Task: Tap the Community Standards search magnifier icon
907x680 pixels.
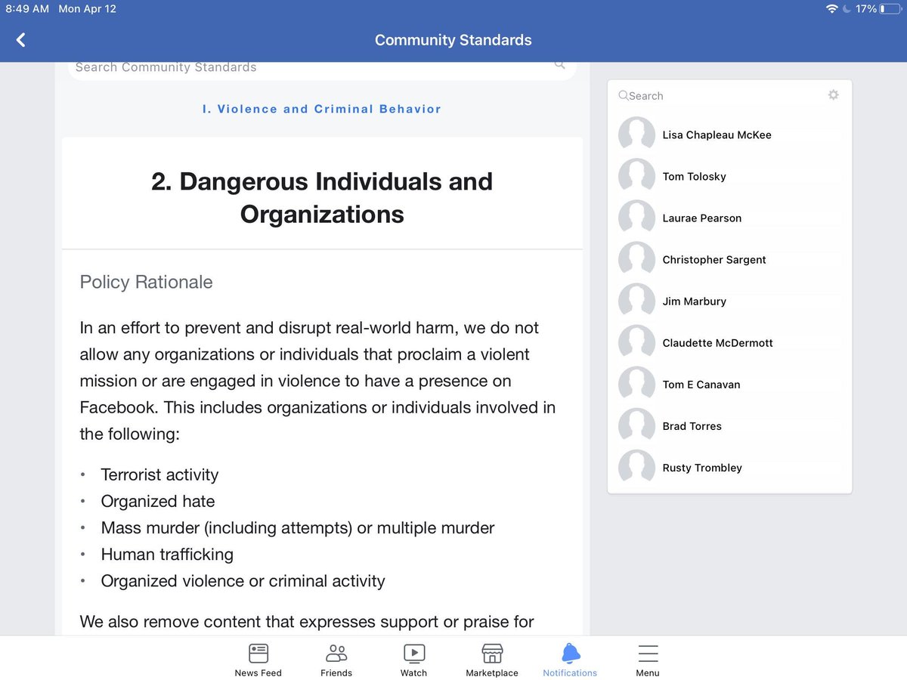Action: point(559,66)
